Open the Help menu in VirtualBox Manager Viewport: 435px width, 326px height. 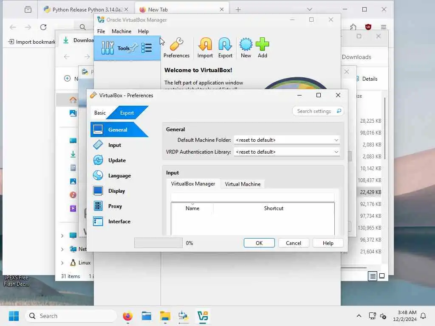[143, 31]
